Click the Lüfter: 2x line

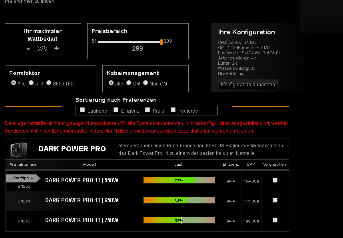[x=227, y=63]
